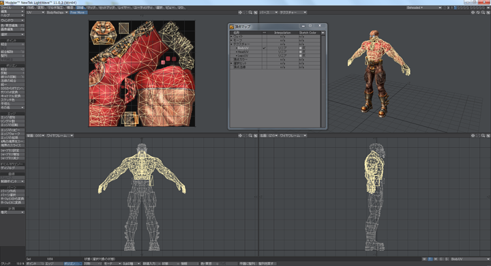The width and height of the screenshot is (491, 266).
Task: Open the 背面 (XY) view dropdown
Action: tap(35, 136)
